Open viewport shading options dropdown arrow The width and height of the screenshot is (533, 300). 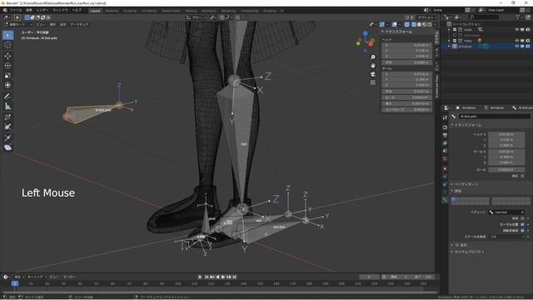tap(435, 24)
